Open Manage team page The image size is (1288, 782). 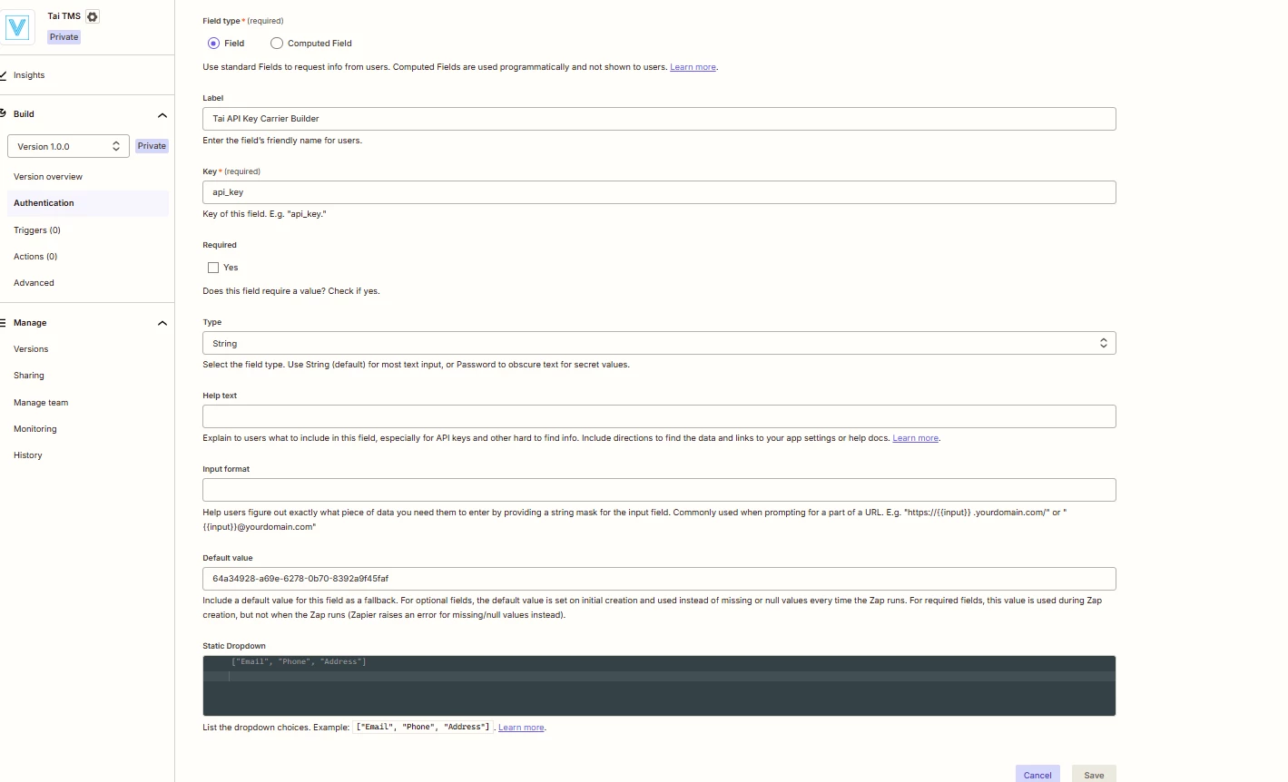[41, 403]
